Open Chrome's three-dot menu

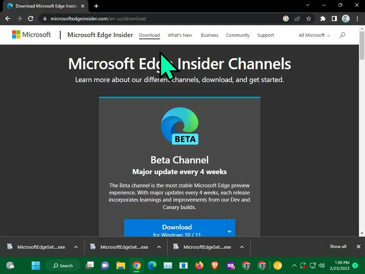[357, 19]
